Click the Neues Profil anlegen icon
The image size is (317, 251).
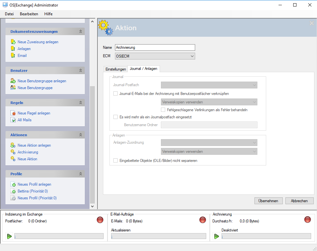(x=13, y=184)
